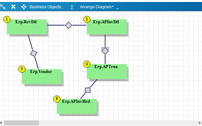Select the Erp.Vendor table box
Screen dimensions: 202x126
(x=42, y=77)
